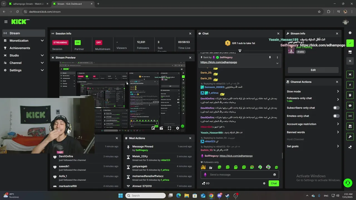Click the Arabic language tag
356x200 pixels.
(x=301, y=52)
